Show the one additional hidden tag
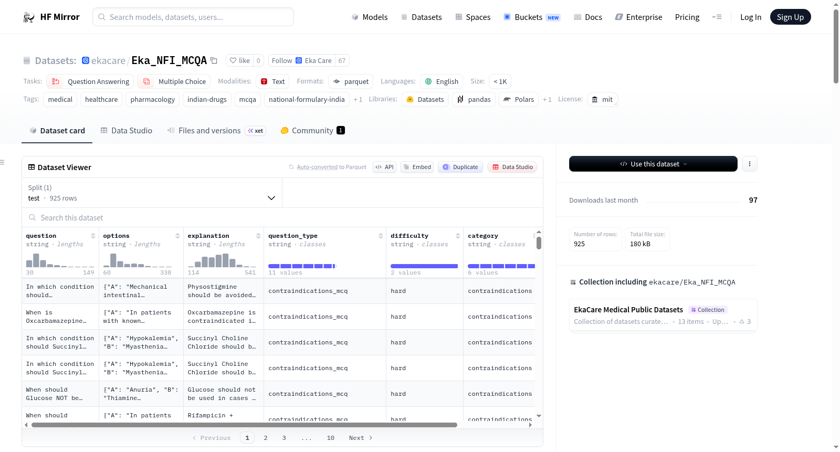840x452 pixels. [x=358, y=99]
